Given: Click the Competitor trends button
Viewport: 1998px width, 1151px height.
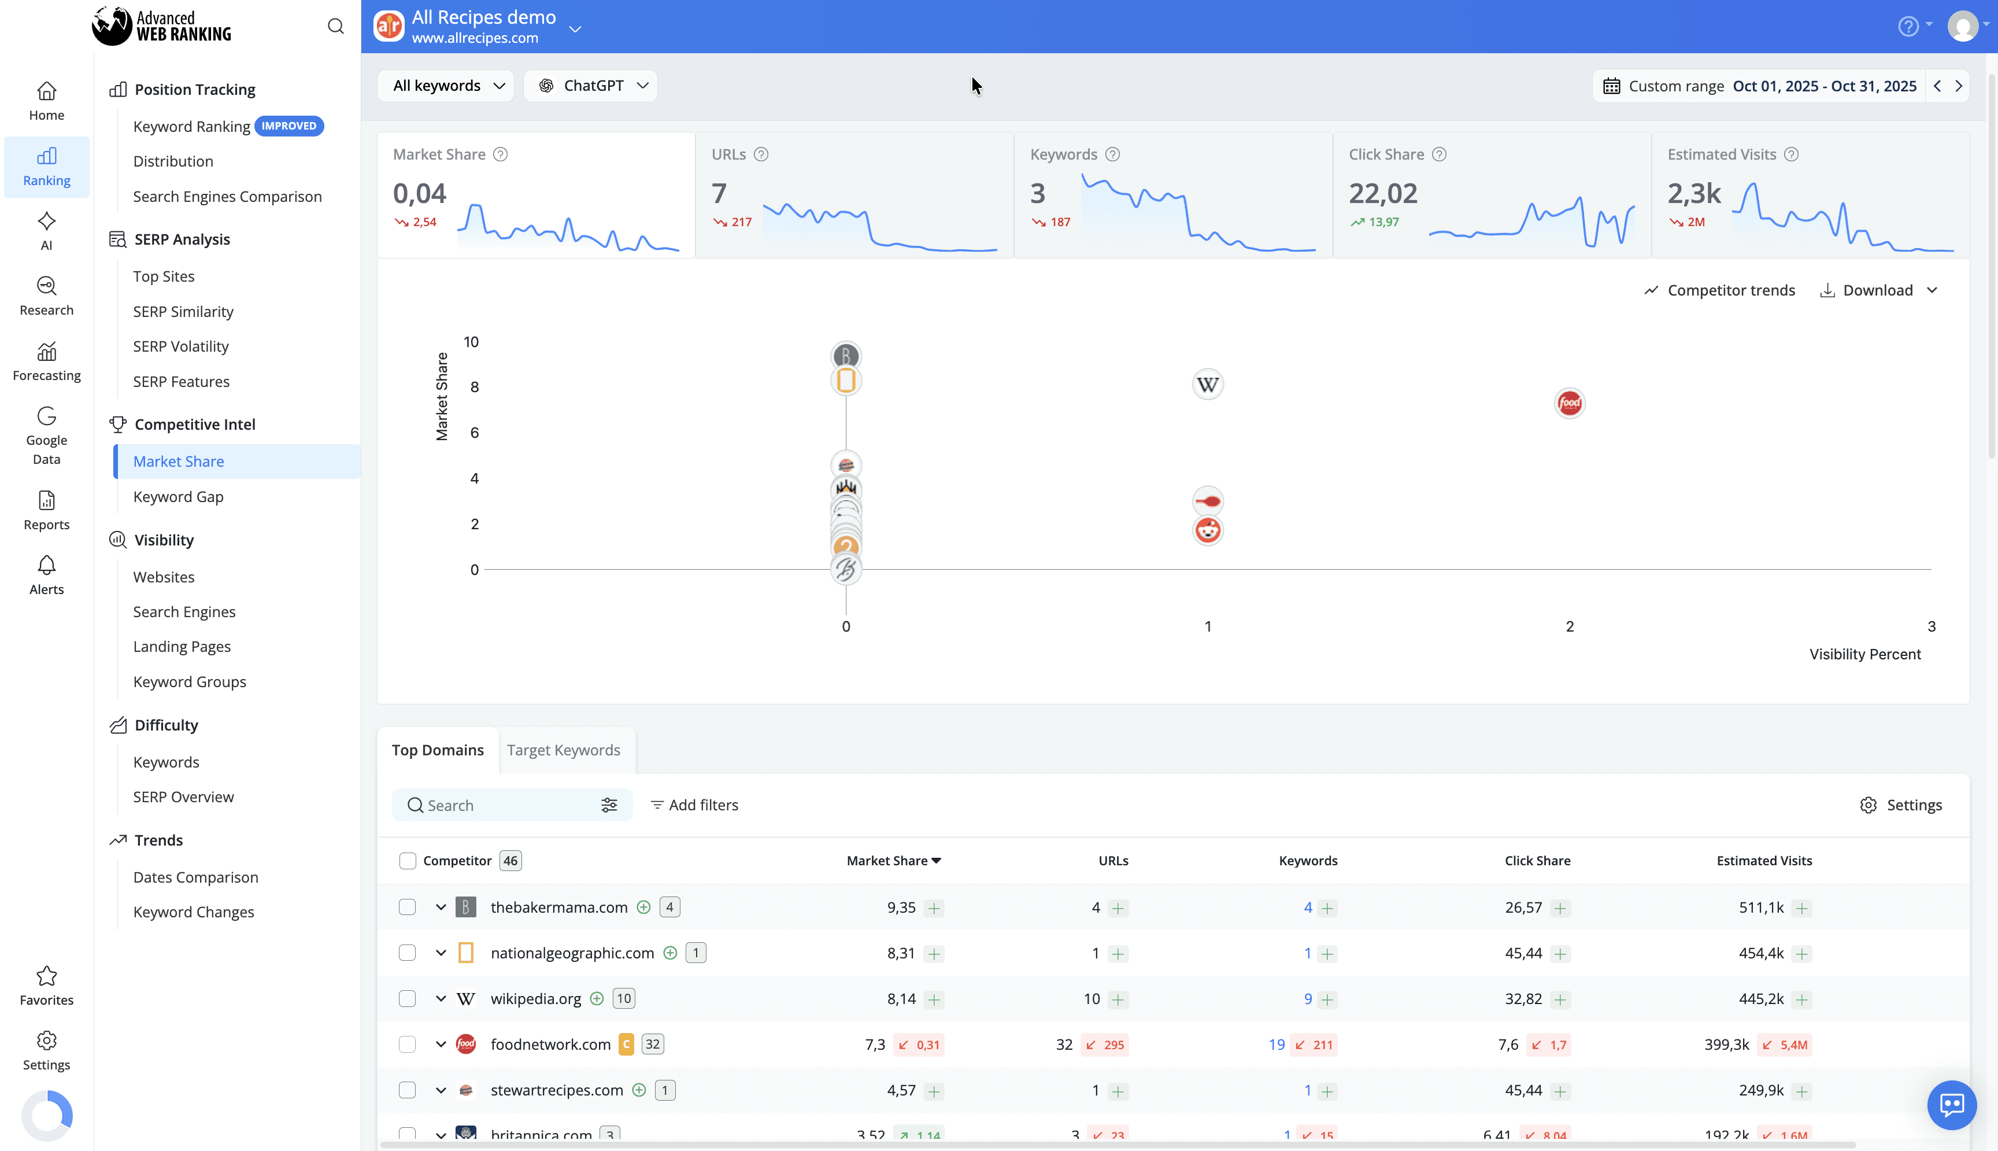Looking at the screenshot, I should point(1719,290).
